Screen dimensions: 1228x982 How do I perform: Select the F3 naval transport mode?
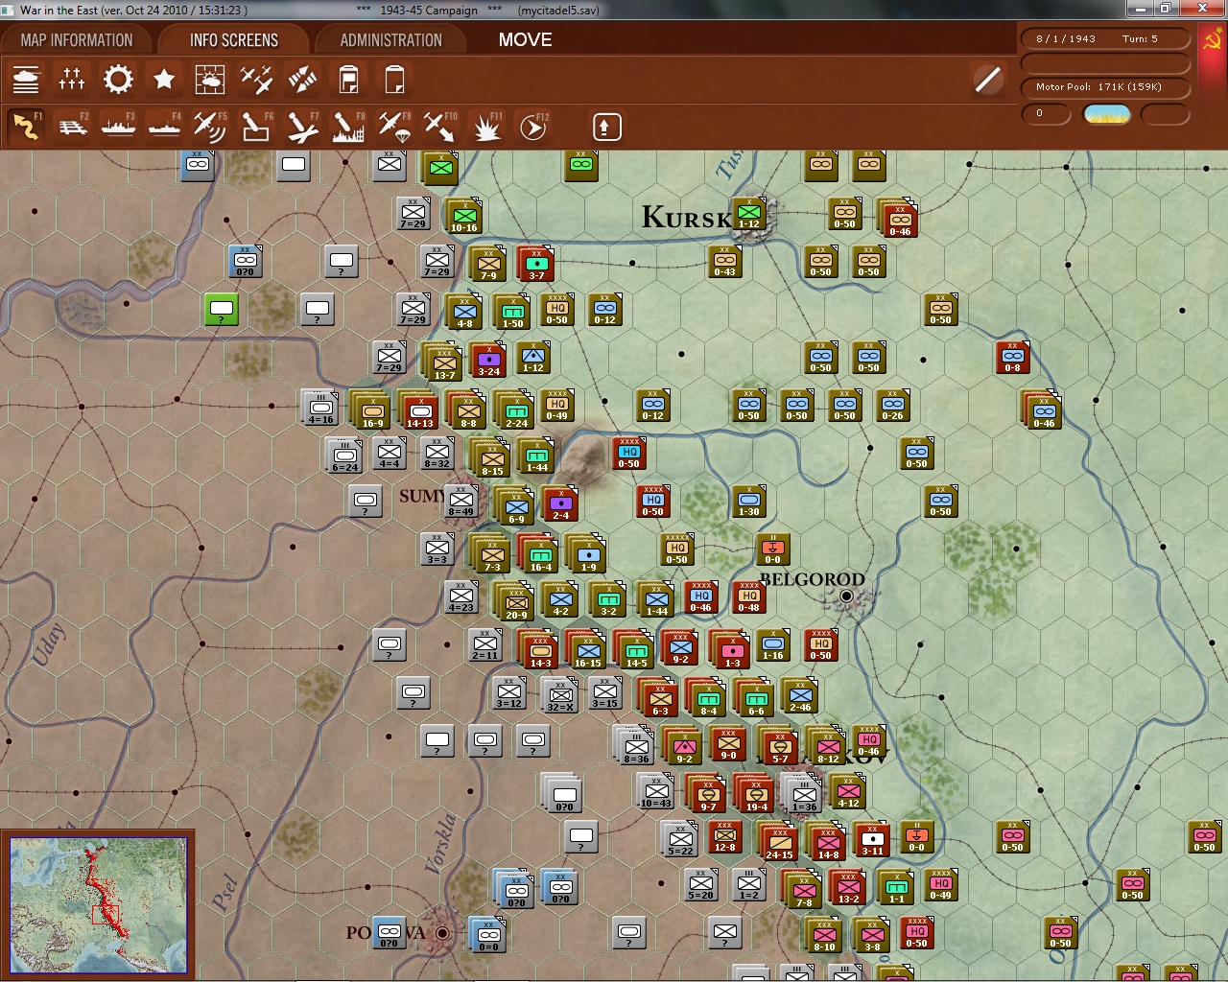pos(118,127)
